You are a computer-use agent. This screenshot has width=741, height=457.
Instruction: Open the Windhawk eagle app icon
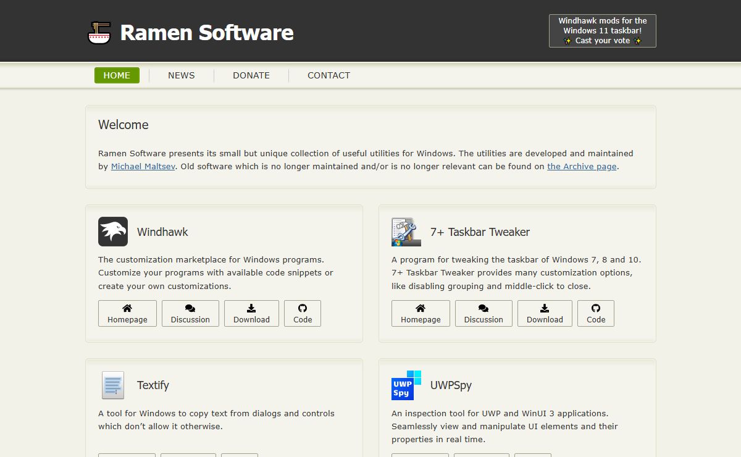click(113, 232)
